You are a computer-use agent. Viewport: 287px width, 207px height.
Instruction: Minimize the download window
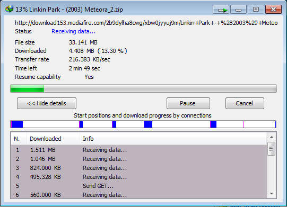(x=238, y=10)
